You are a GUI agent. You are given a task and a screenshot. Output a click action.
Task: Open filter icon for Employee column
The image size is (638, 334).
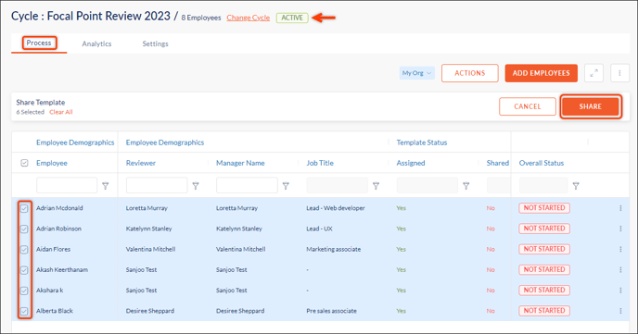[x=106, y=186]
